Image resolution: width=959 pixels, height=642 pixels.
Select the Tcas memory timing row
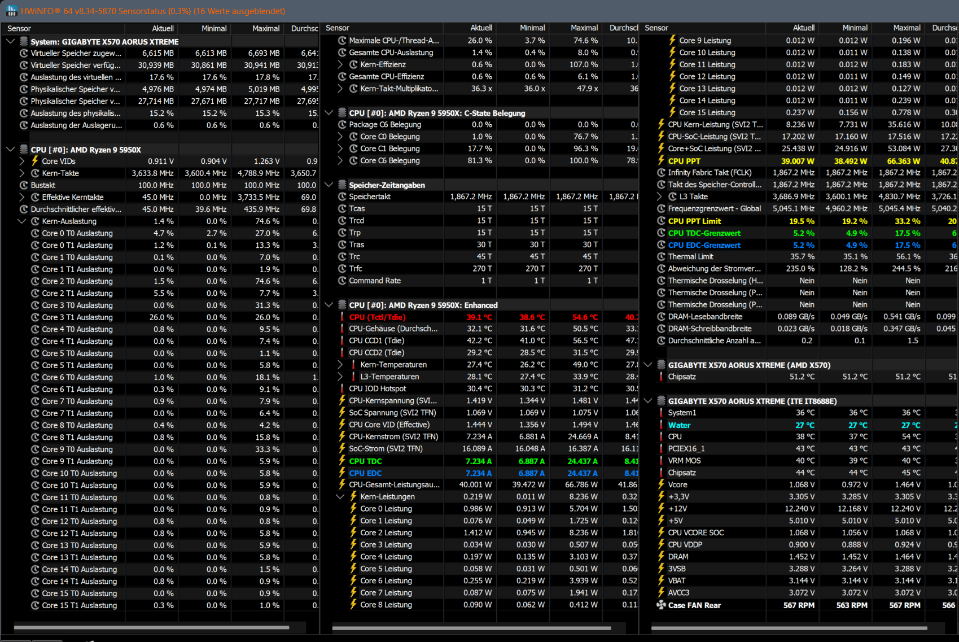(x=479, y=209)
